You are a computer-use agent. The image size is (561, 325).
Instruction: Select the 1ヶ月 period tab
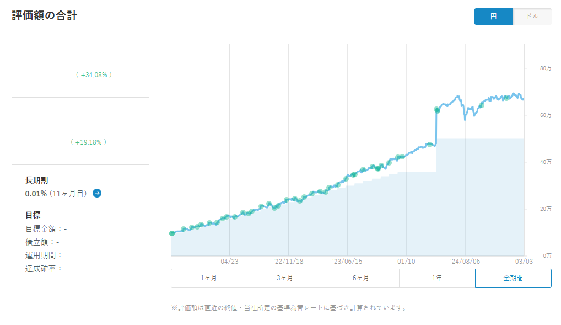tap(209, 278)
